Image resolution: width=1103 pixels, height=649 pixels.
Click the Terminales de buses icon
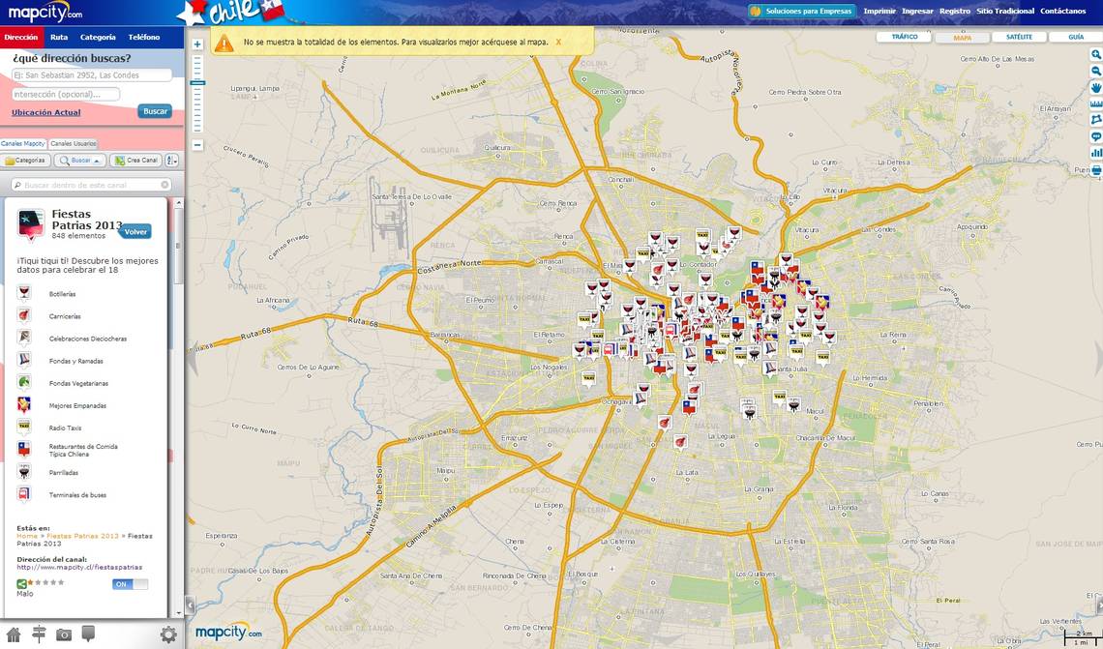pyautogui.click(x=24, y=494)
